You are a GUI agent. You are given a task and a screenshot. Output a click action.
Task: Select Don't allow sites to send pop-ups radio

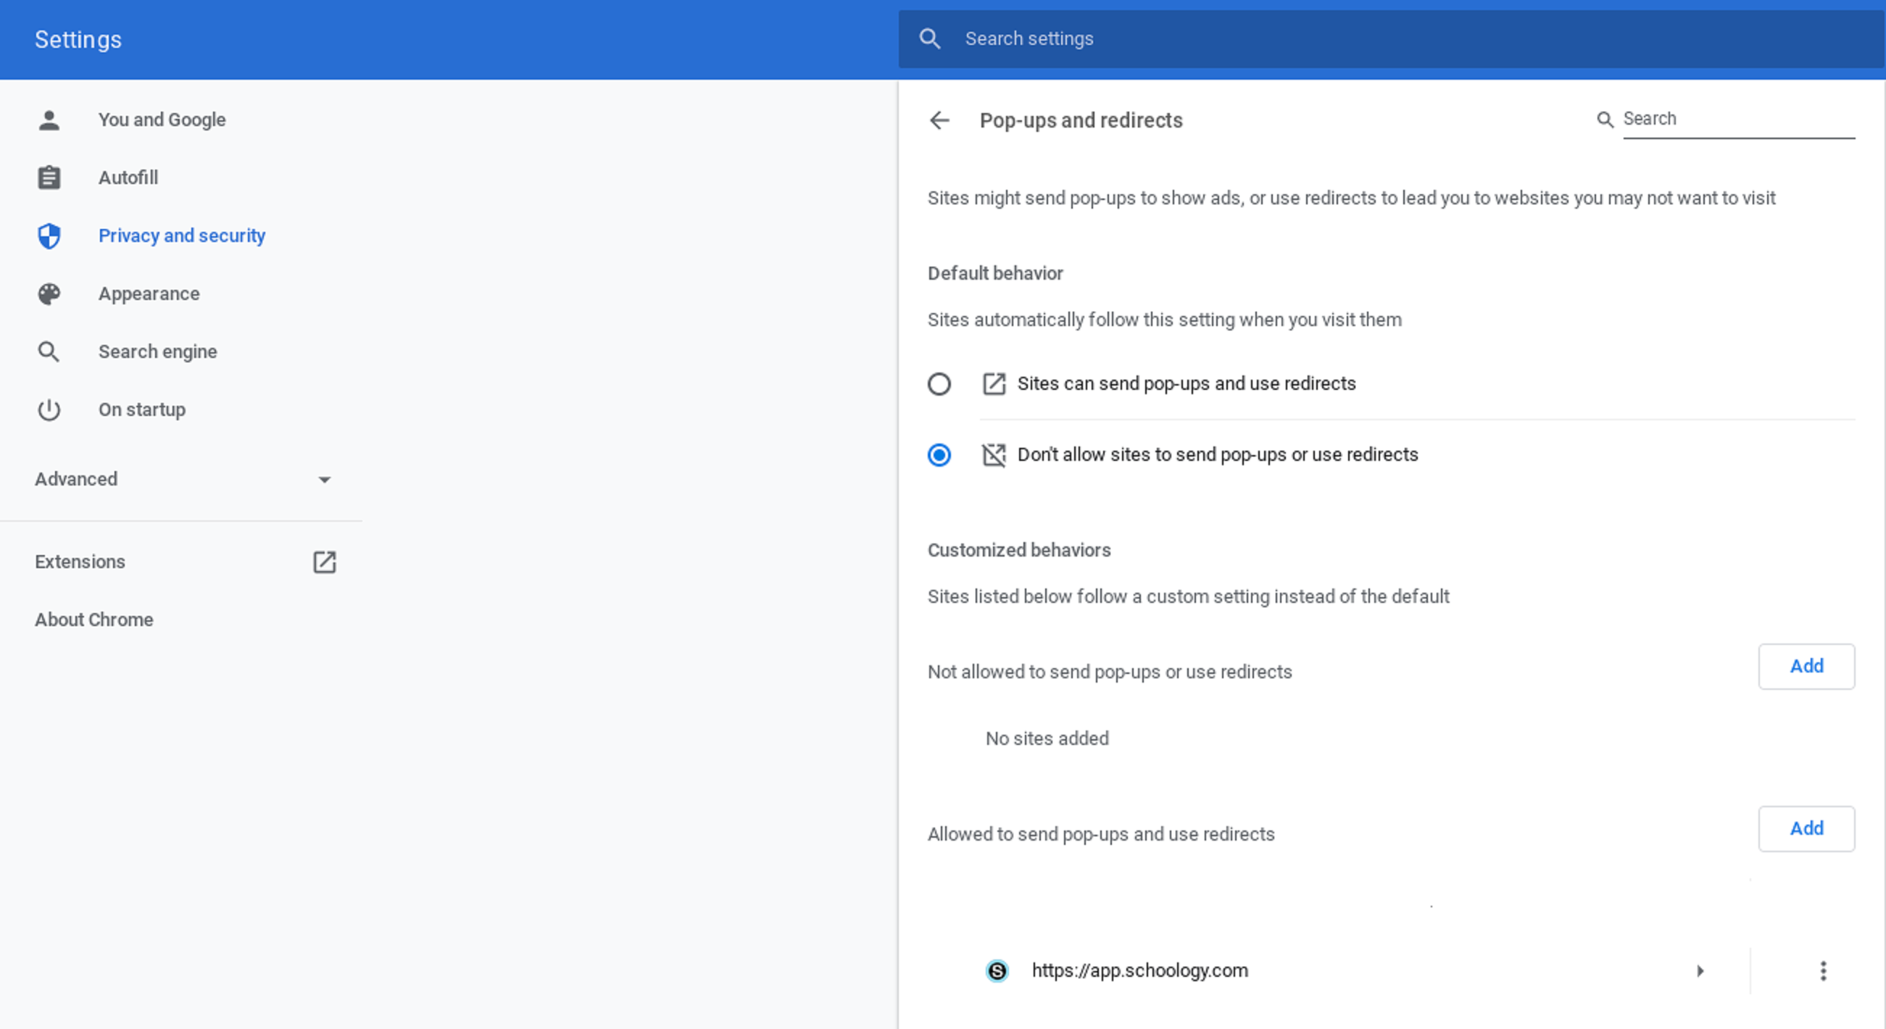(x=939, y=455)
